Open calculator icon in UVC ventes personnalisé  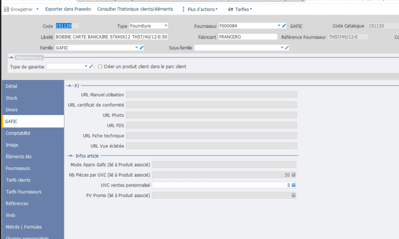point(293,185)
